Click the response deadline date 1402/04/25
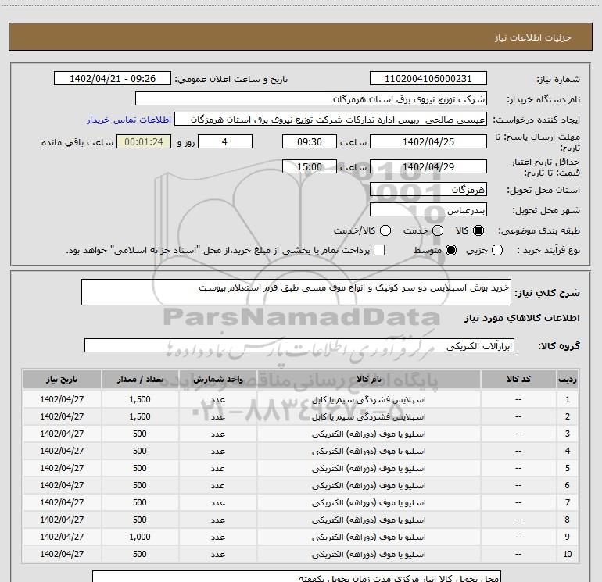The height and width of the screenshot is (582, 602). point(428,141)
